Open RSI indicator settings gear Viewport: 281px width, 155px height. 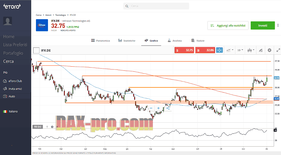[52, 127]
